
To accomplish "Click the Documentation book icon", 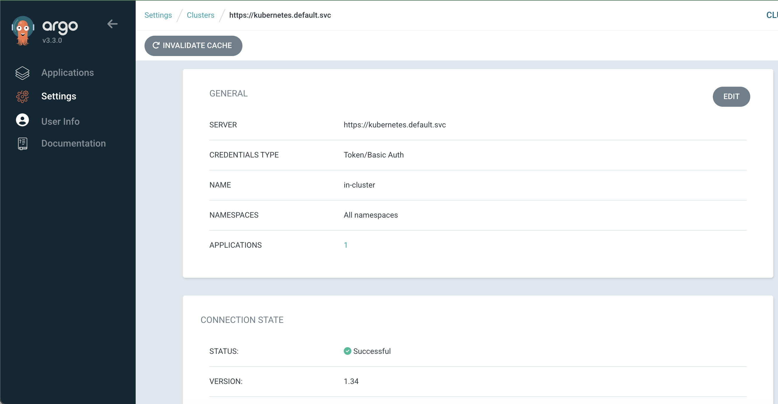I will tap(22, 143).
